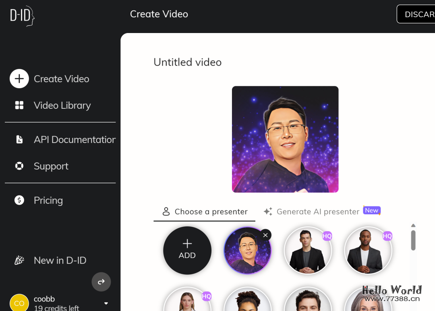Open Video Library grid icon
The width and height of the screenshot is (435, 311).
click(x=19, y=105)
